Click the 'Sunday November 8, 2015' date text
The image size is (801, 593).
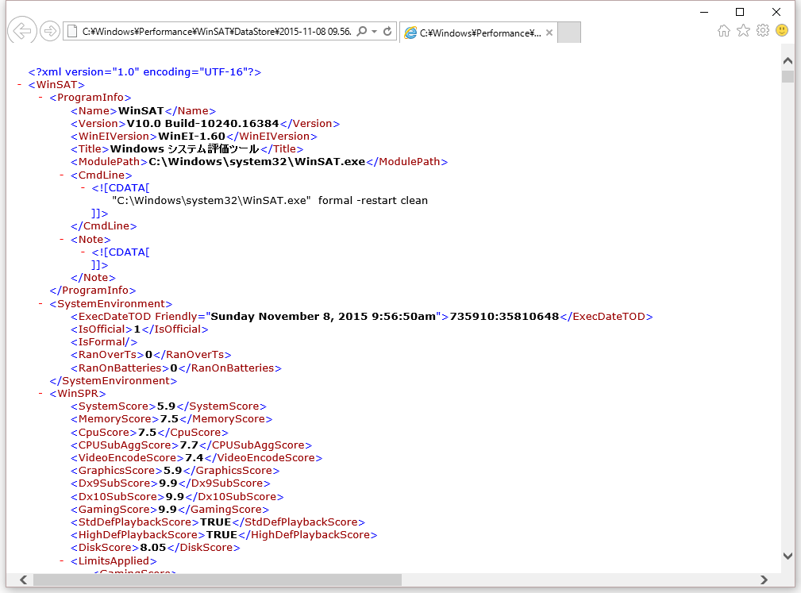point(289,317)
